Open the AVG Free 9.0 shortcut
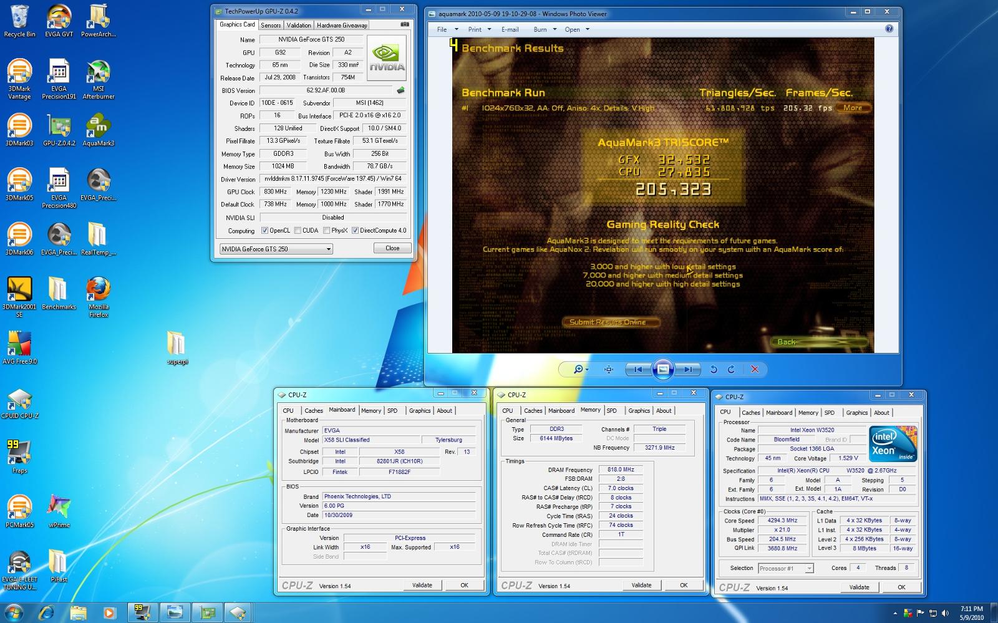 pos(19,347)
